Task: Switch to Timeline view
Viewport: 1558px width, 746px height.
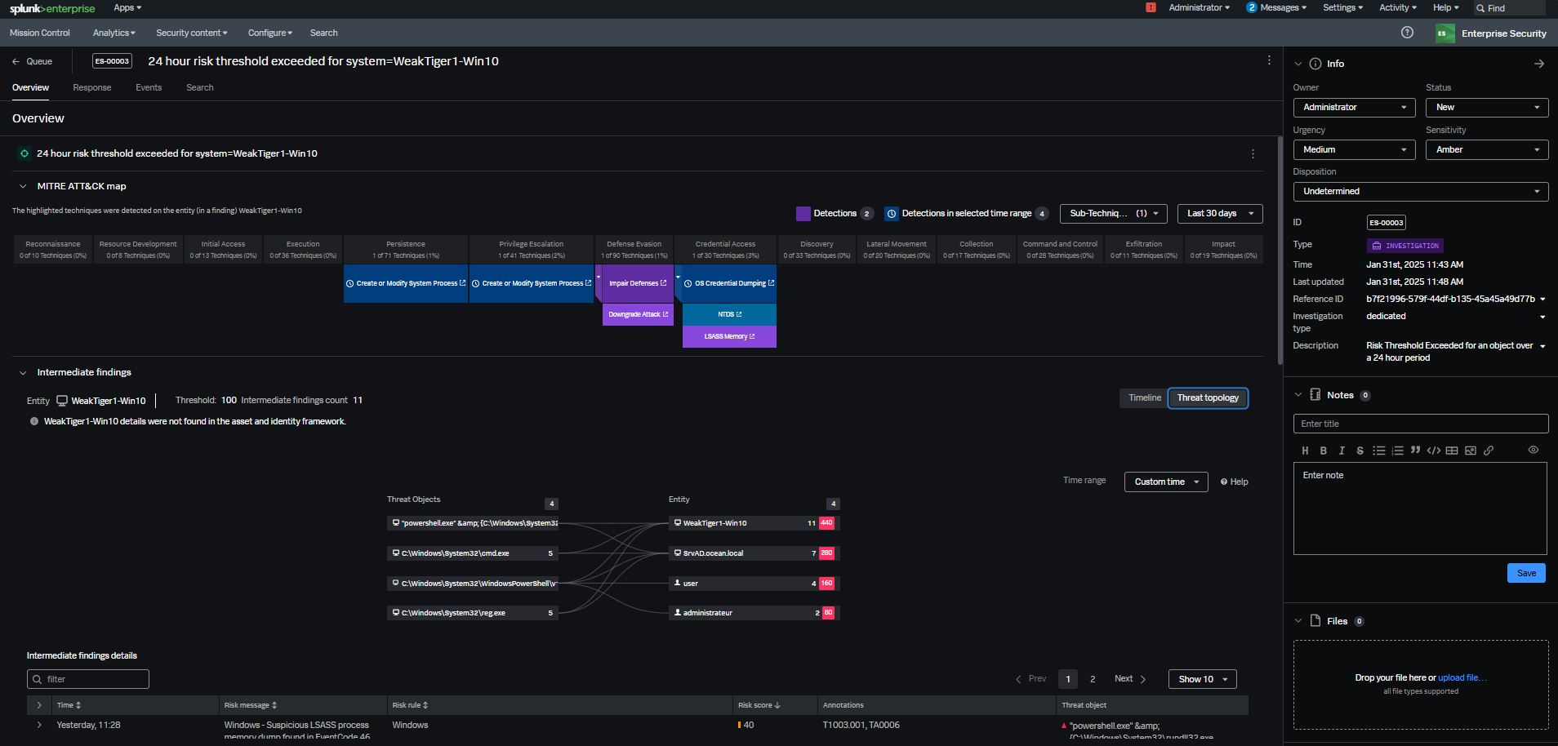Action: (x=1144, y=398)
